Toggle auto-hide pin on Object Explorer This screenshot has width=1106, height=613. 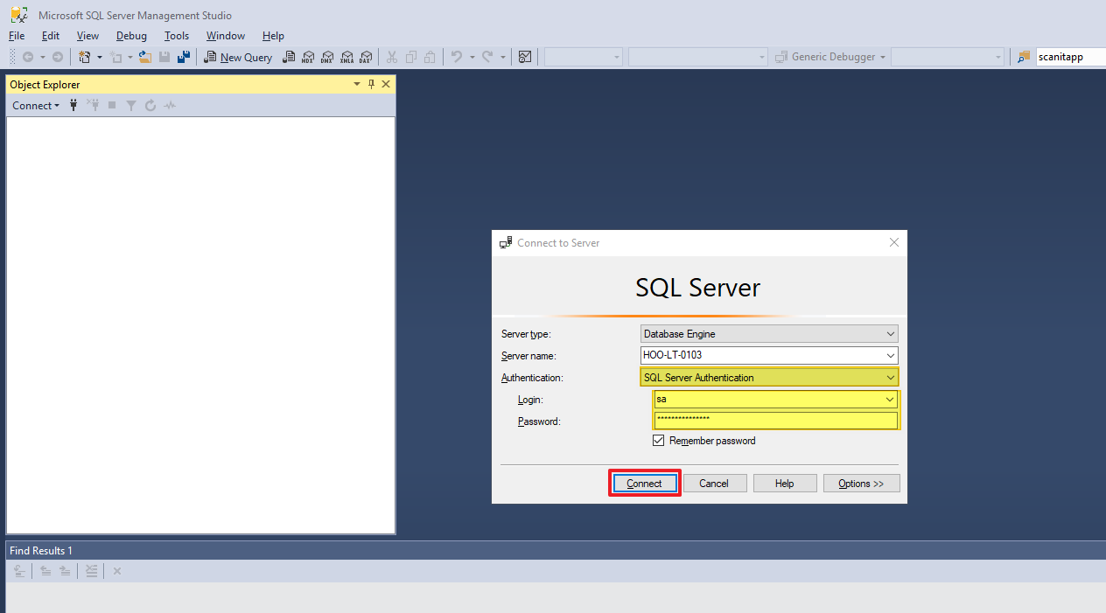(371, 84)
